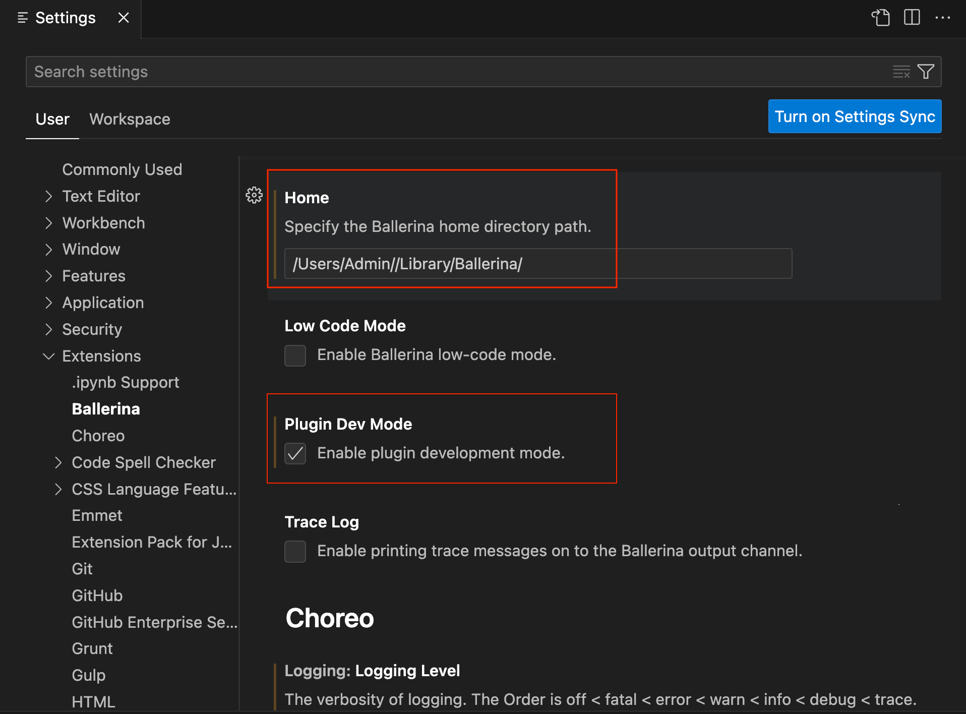Select Gulp extension settings
The width and height of the screenshot is (966, 714).
pyautogui.click(x=89, y=675)
